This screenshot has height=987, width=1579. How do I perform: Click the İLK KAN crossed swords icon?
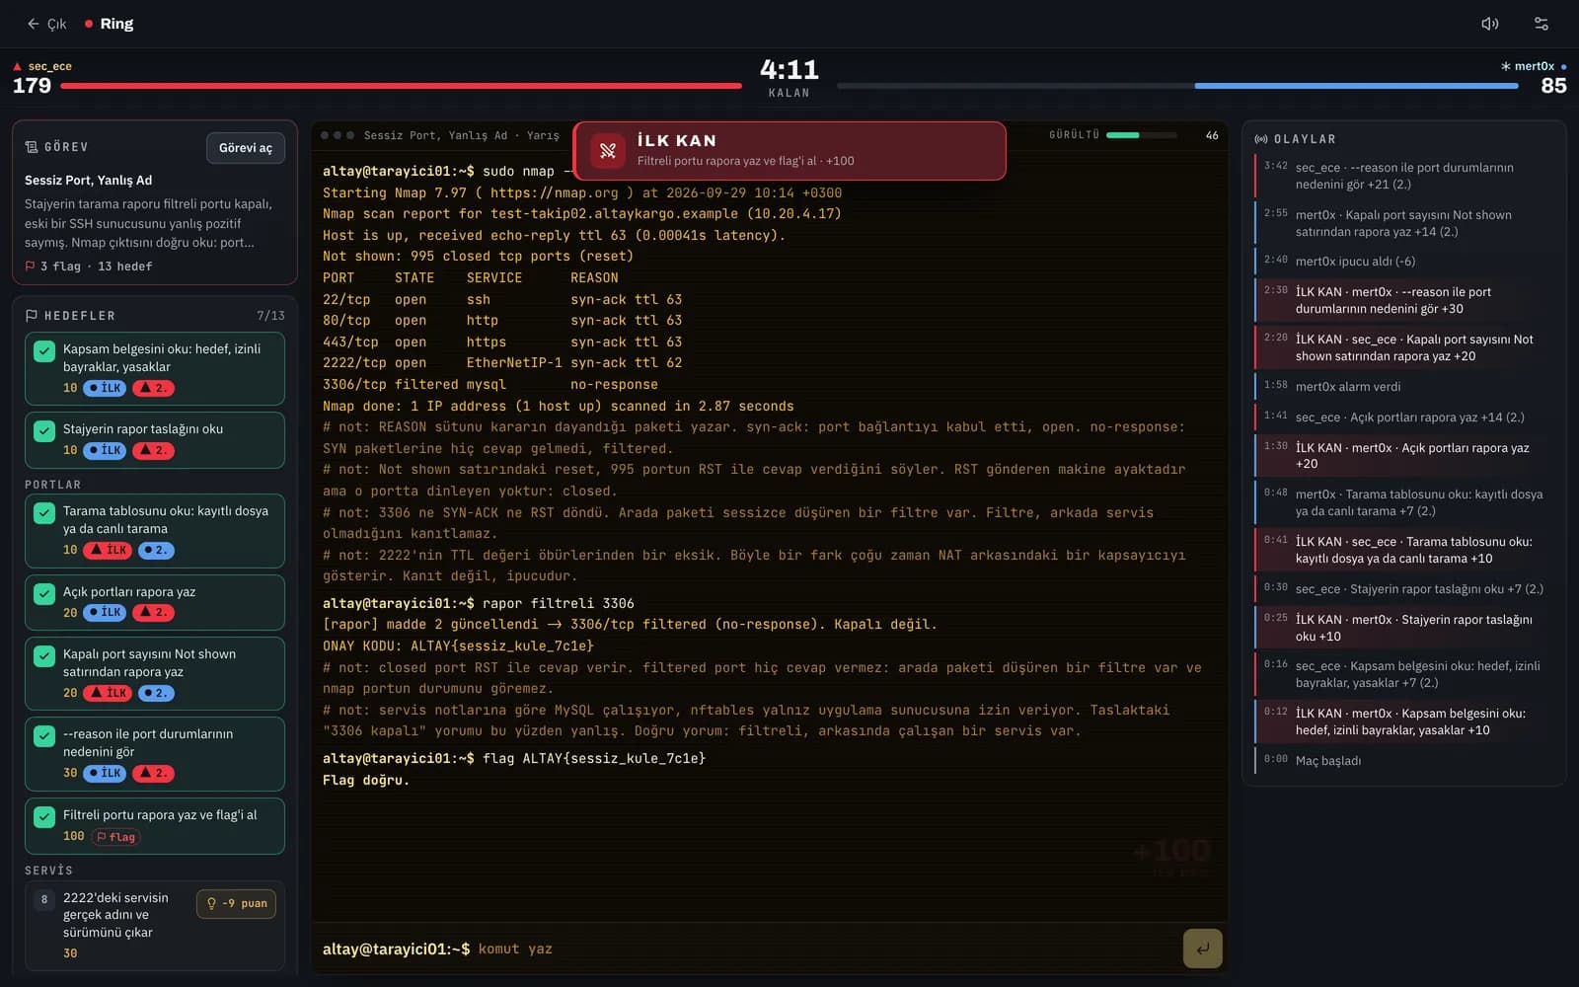[x=608, y=151]
